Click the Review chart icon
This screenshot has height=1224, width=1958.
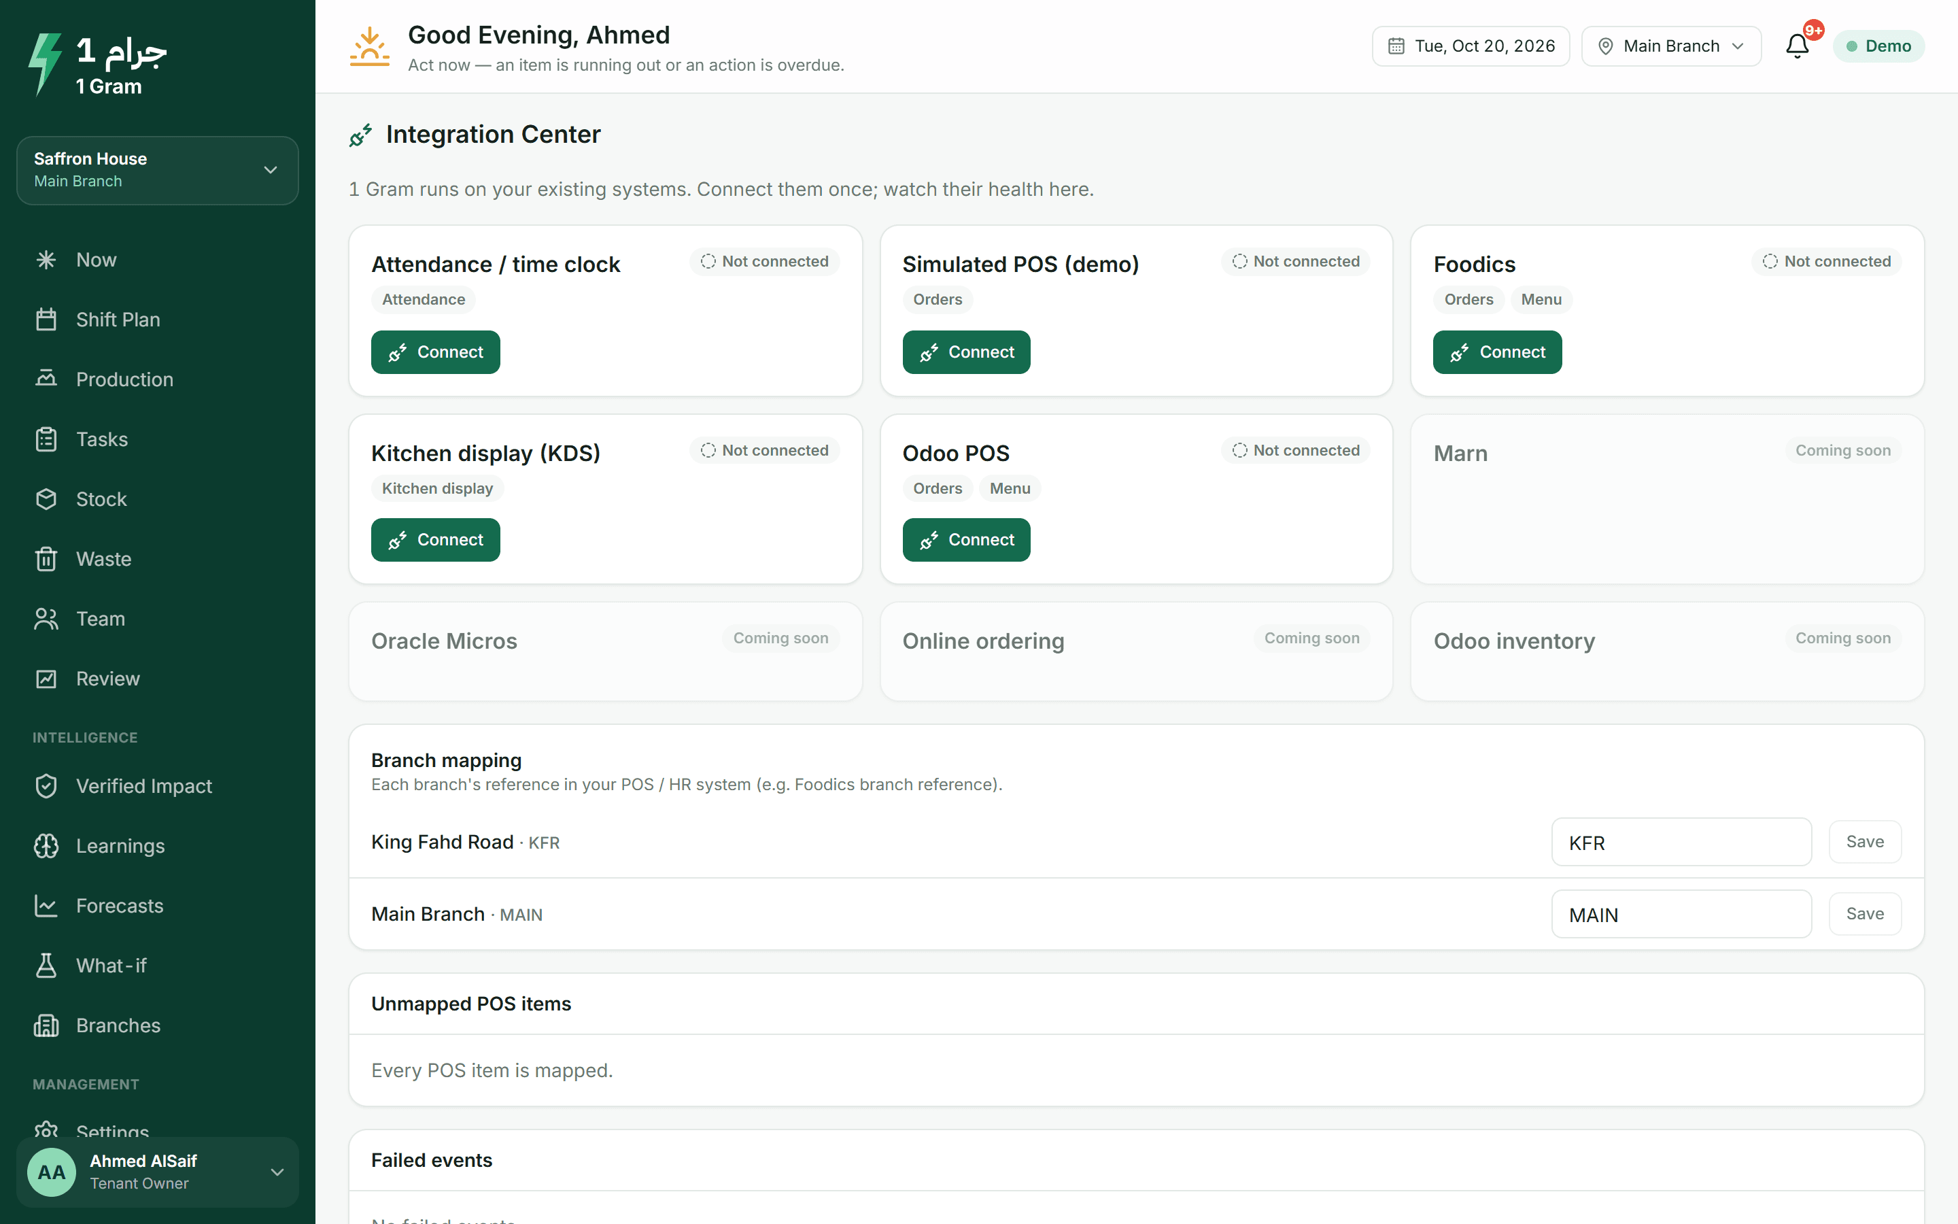click(46, 679)
